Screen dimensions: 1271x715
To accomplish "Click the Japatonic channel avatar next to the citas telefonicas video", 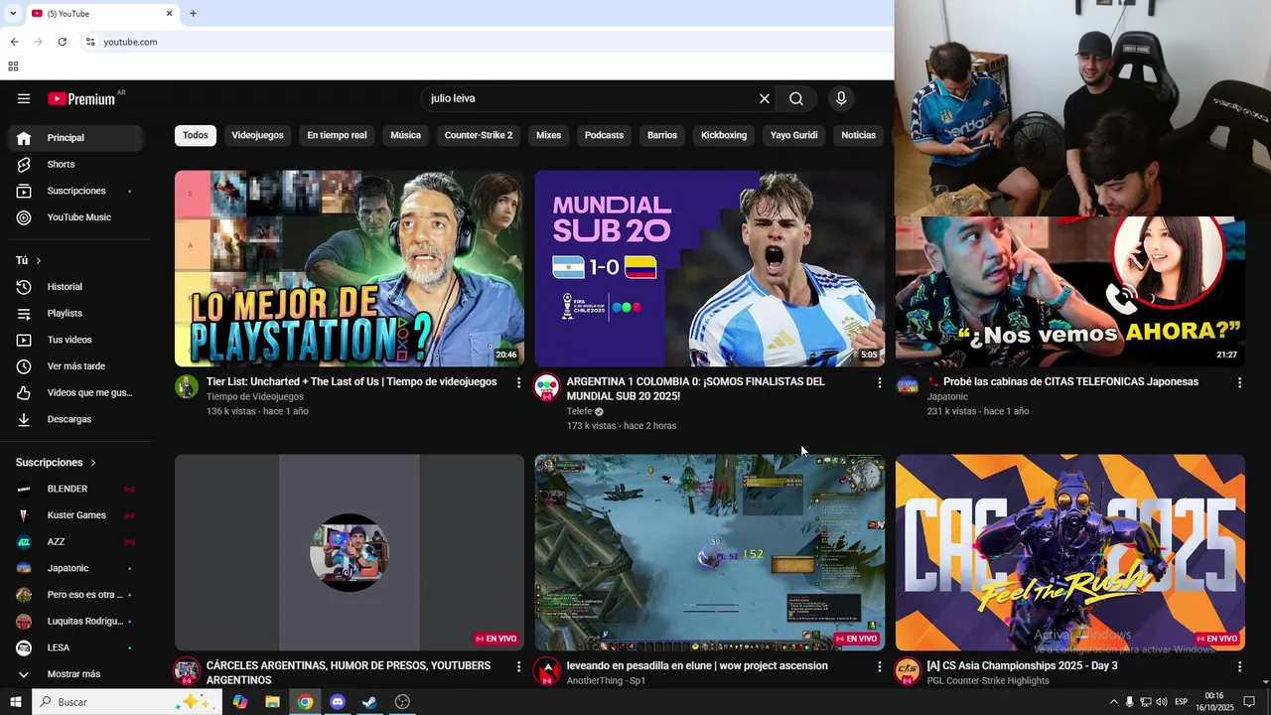I will pos(908,386).
